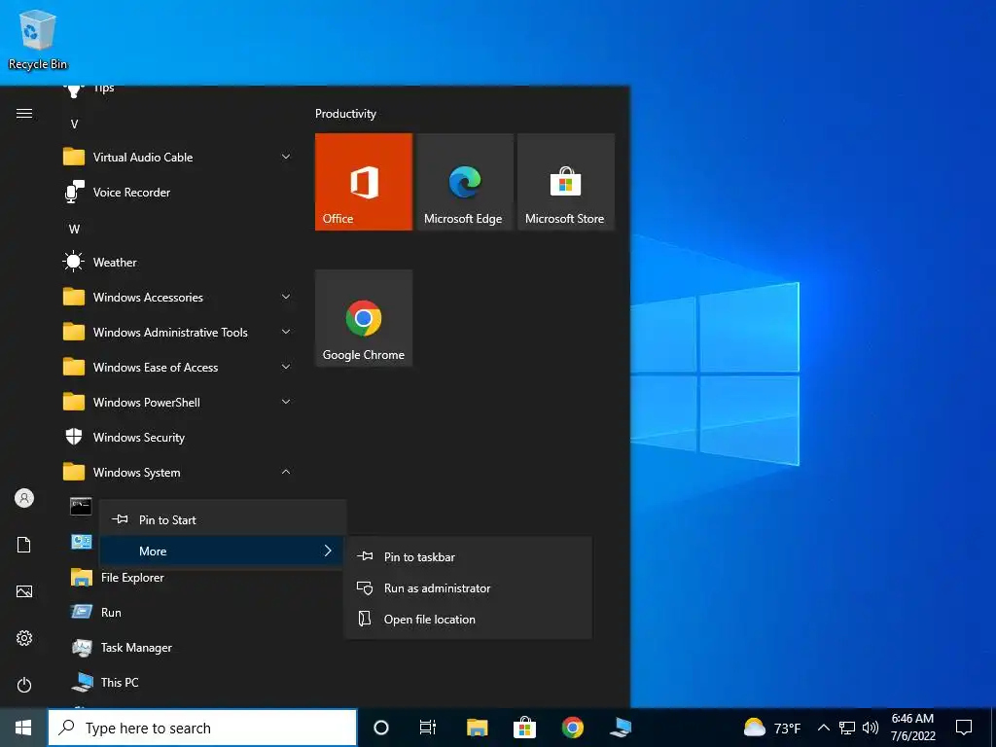Select Run as administrator
996x747 pixels.
[x=468, y=588]
